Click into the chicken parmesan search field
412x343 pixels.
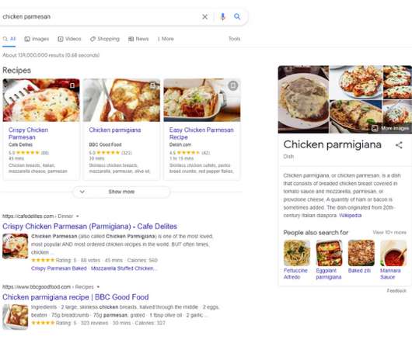click(x=100, y=17)
